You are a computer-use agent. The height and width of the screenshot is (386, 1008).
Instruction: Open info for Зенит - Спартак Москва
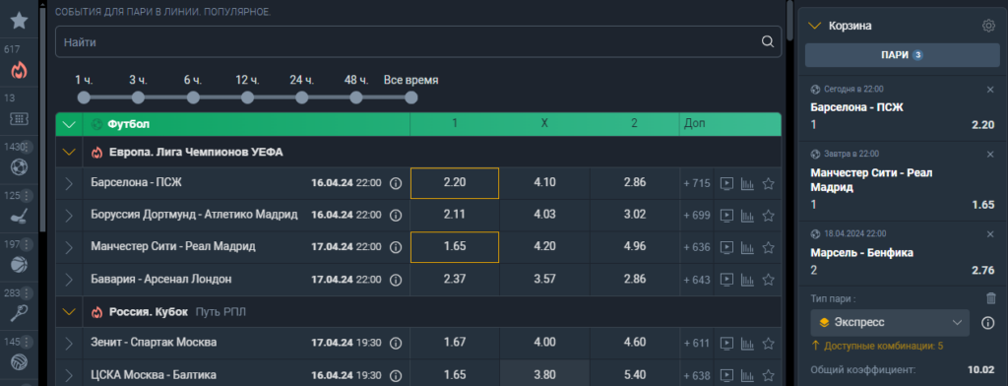tap(396, 343)
